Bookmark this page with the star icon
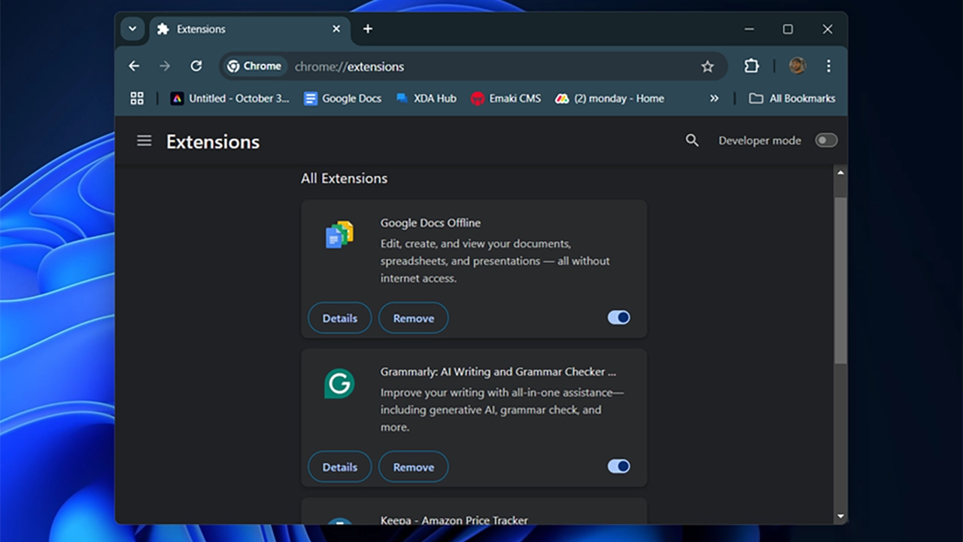The height and width of the screenshot is (542, 963). pos(707,66)
